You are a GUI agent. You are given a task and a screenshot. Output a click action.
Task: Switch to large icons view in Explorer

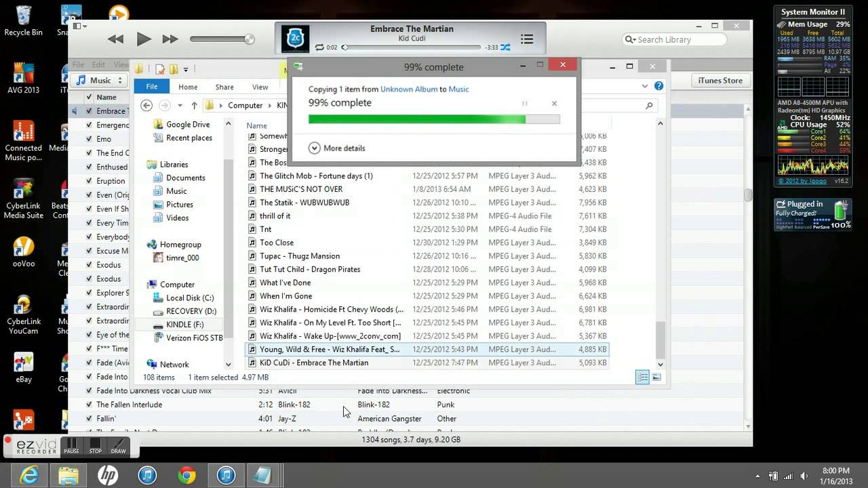[x=656, y=378]
